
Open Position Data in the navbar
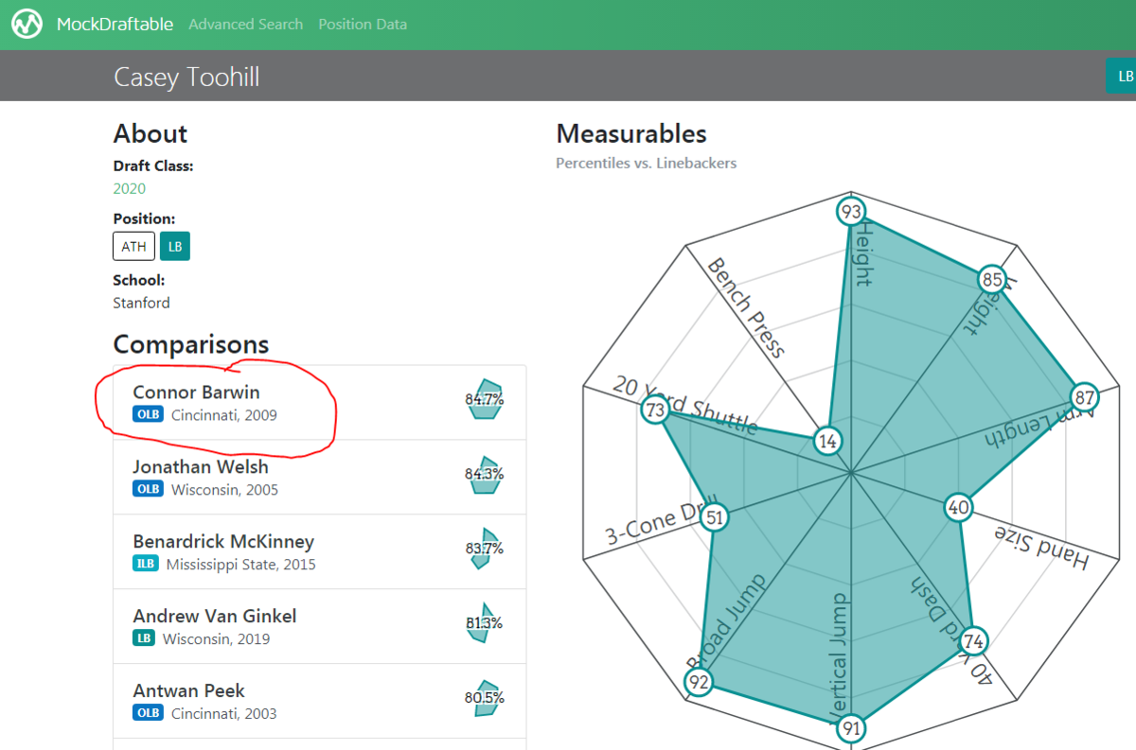(363, 25)
